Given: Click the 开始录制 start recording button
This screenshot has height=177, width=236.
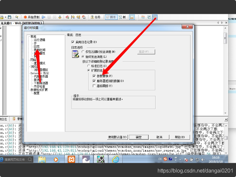Looking at the screenshot, I should (x=32, y=17).
